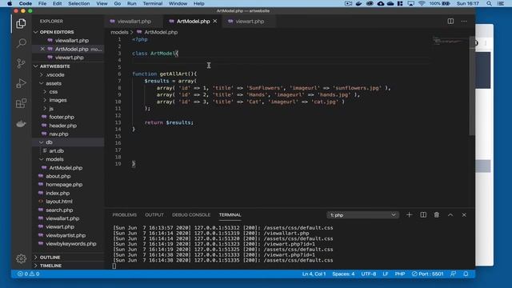Expand the images folder

click(x=58, y=100)
